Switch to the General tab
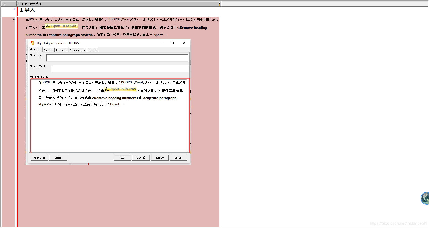The image size is (429, 228). (x=35, y=50)
